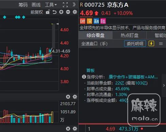
Task: Click the 陆 Stock Connect badge
Action: 103,21
